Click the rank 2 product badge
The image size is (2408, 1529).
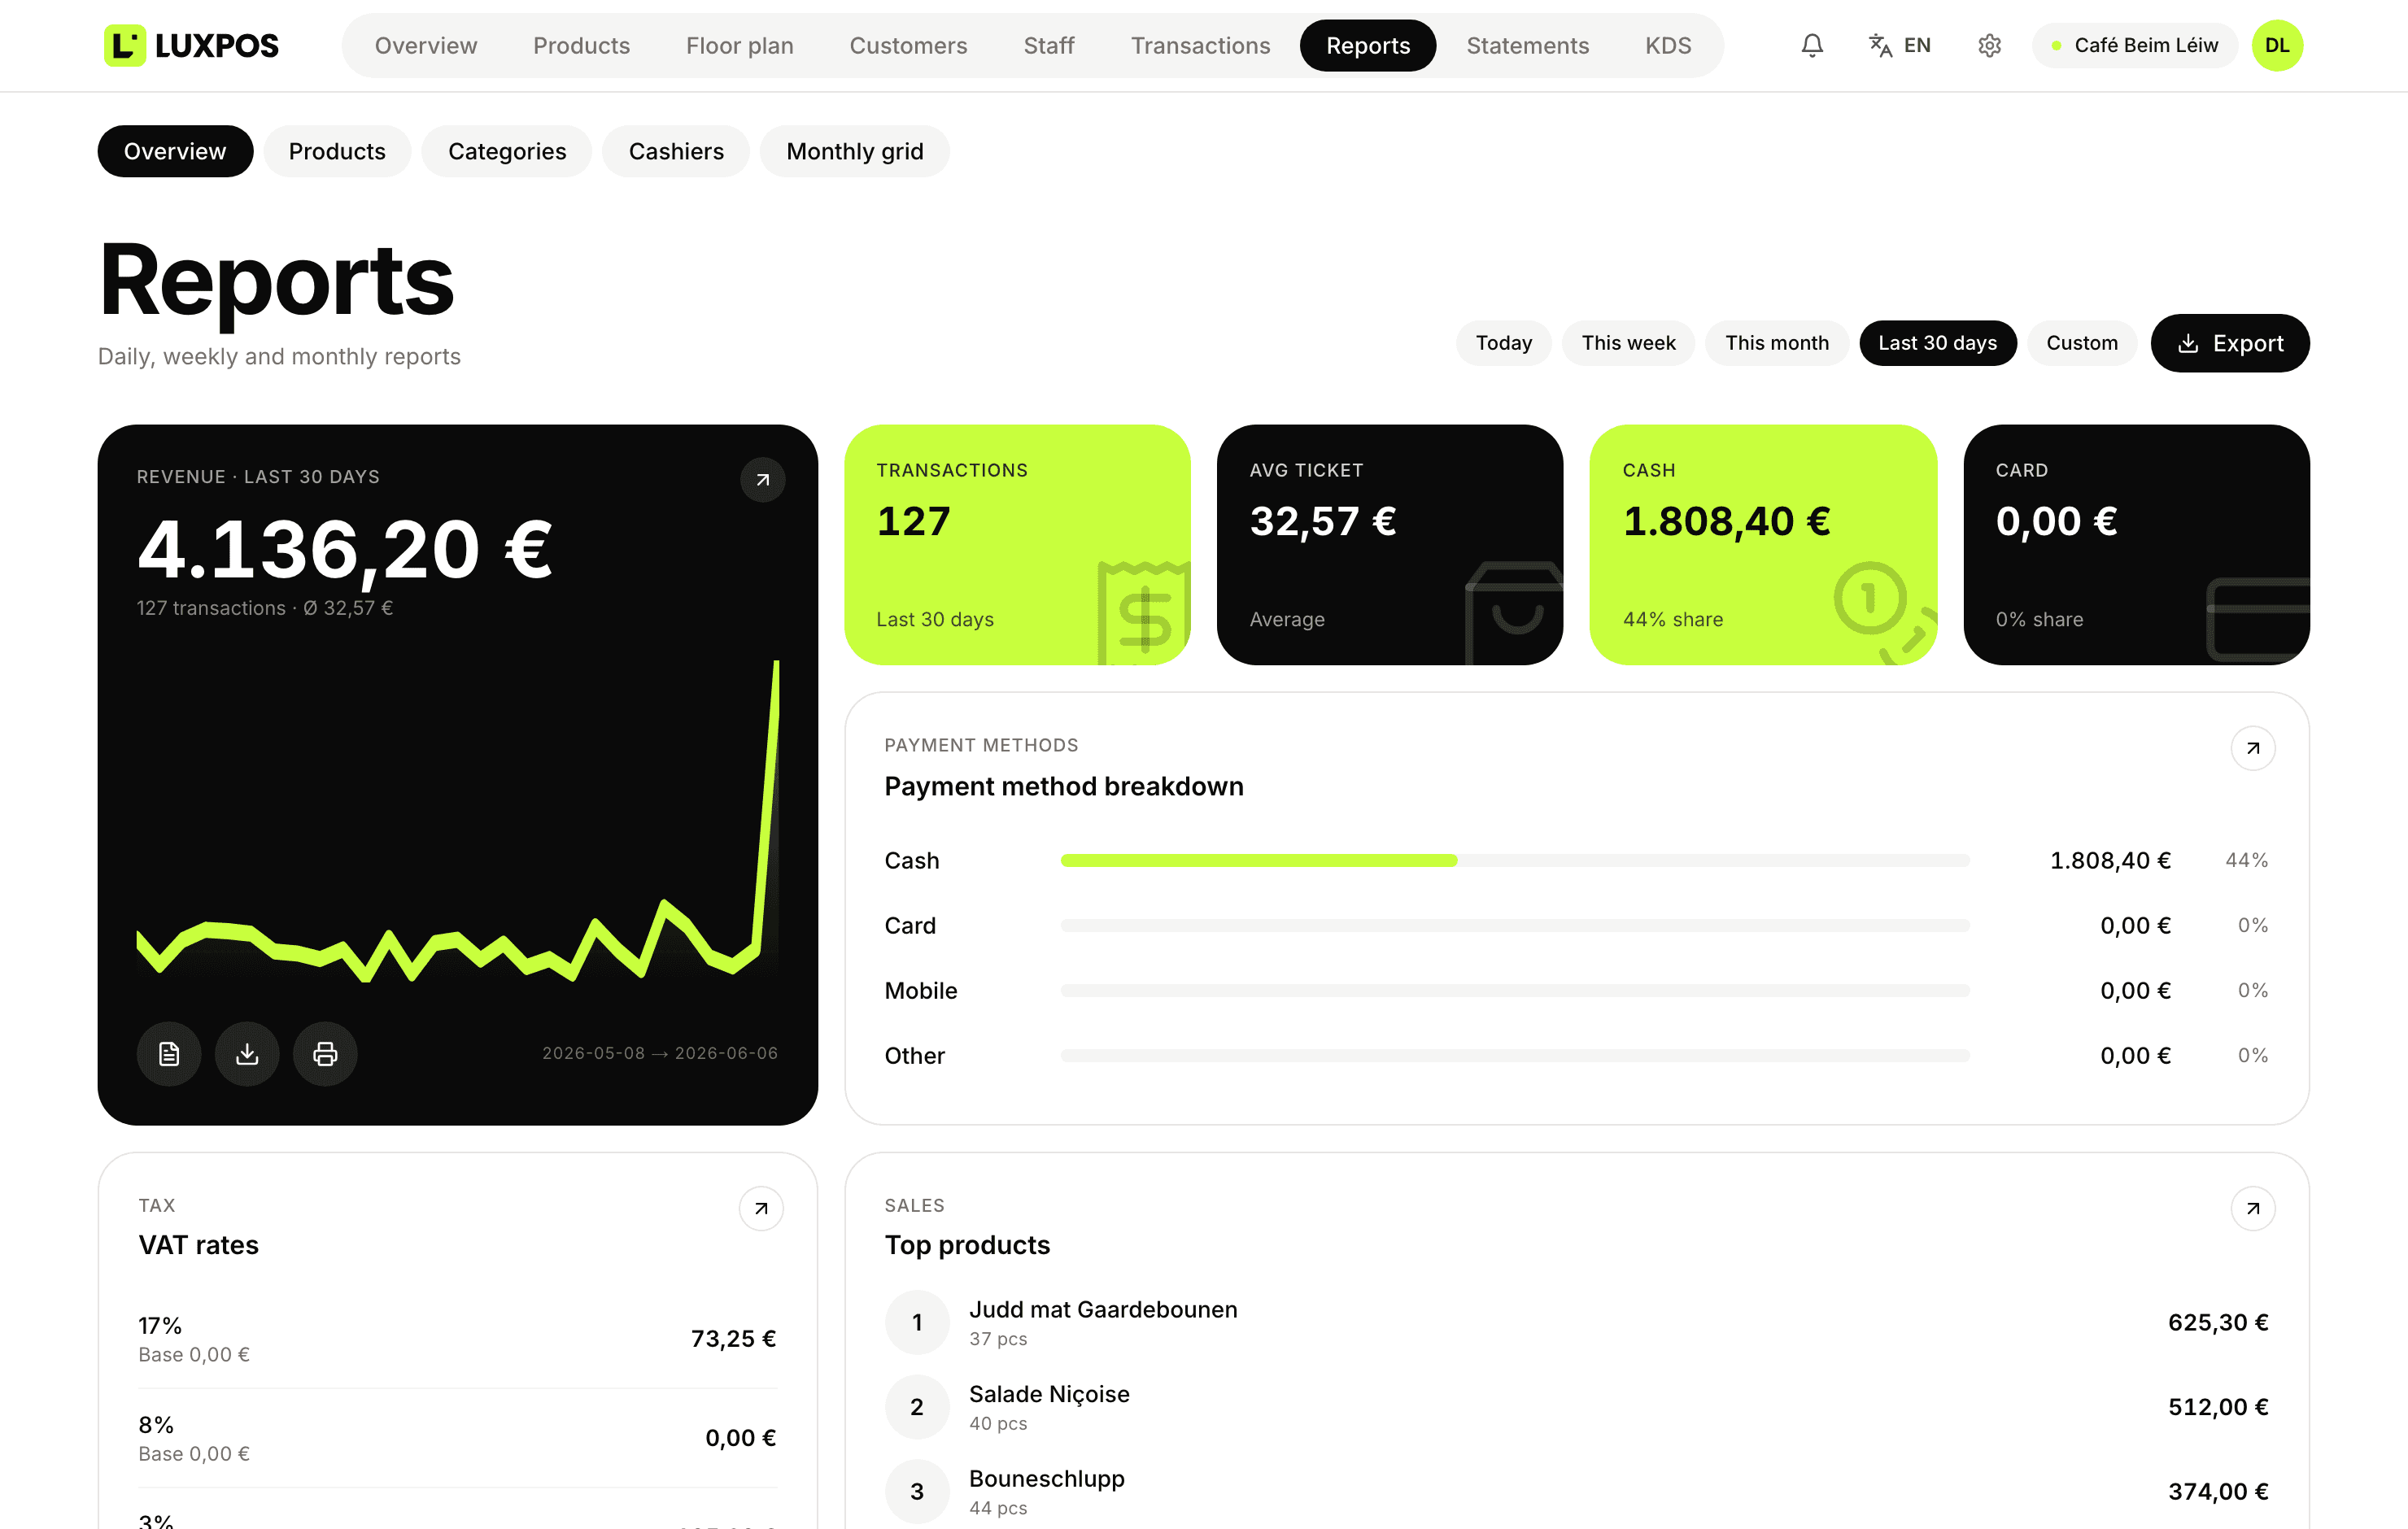(x=917, y=1407)
